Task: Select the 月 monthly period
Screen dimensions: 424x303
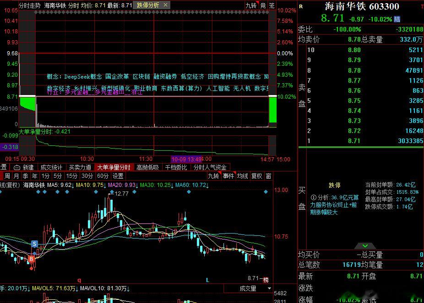Action: [16, 176]
